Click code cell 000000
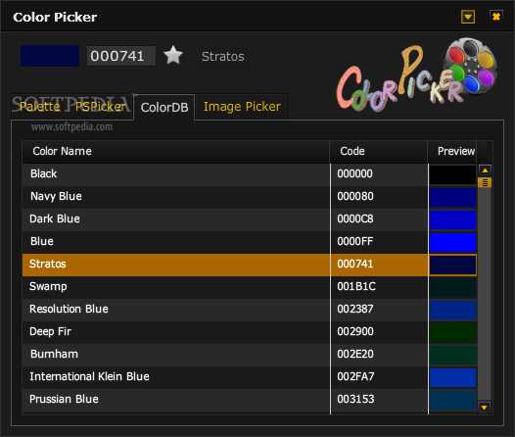This screenshot has width=515, height=437. pos(379,173)
